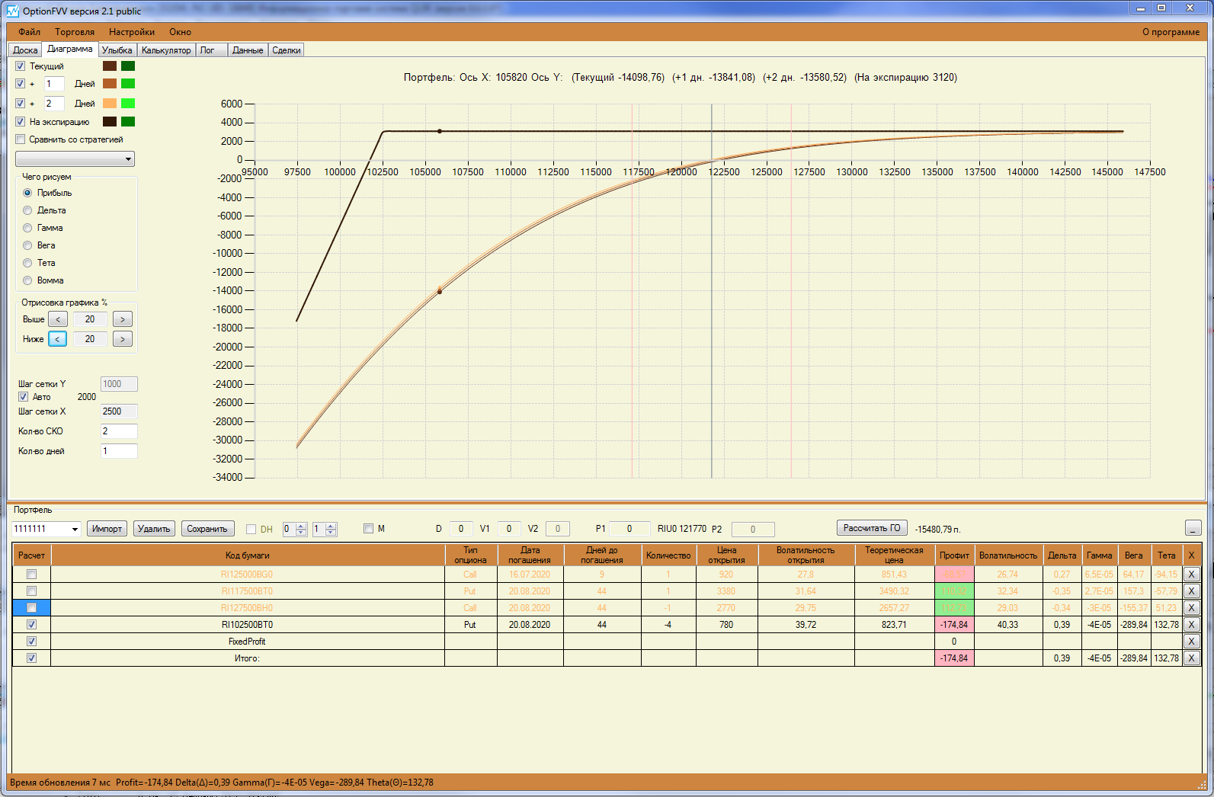This screenshot has width=1214, height=797.
Task: Select the Вомма chart radio option
Action: [27, 280]
